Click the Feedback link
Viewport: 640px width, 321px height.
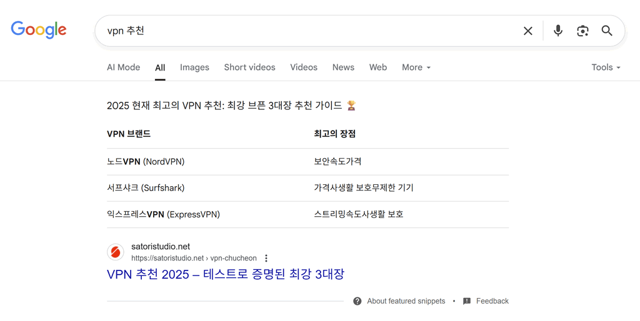pyautogui.click(x=492, y=301)
